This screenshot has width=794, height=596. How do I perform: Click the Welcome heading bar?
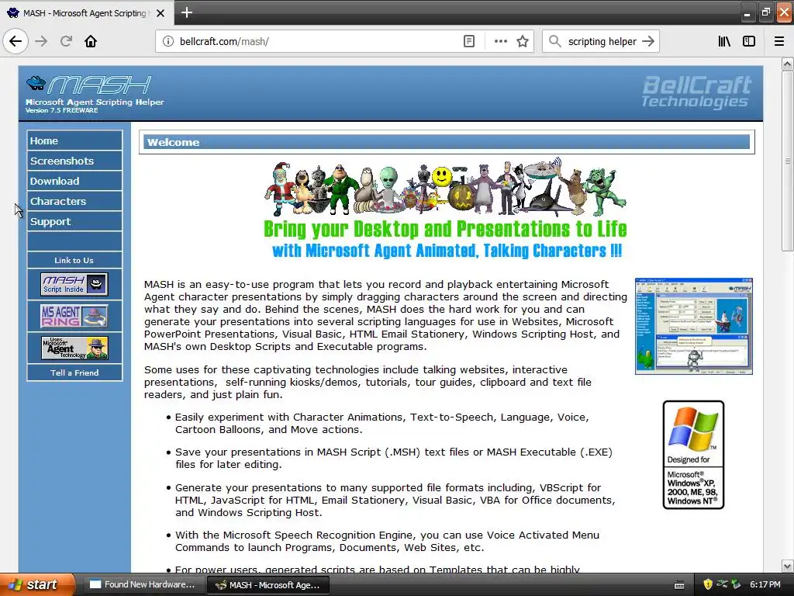447,142
